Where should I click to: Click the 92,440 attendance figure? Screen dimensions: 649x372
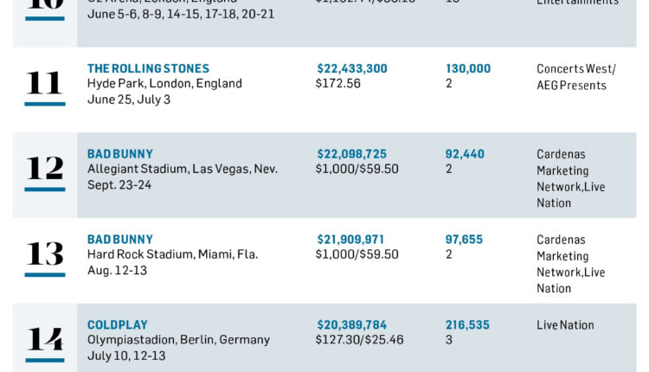465,154
